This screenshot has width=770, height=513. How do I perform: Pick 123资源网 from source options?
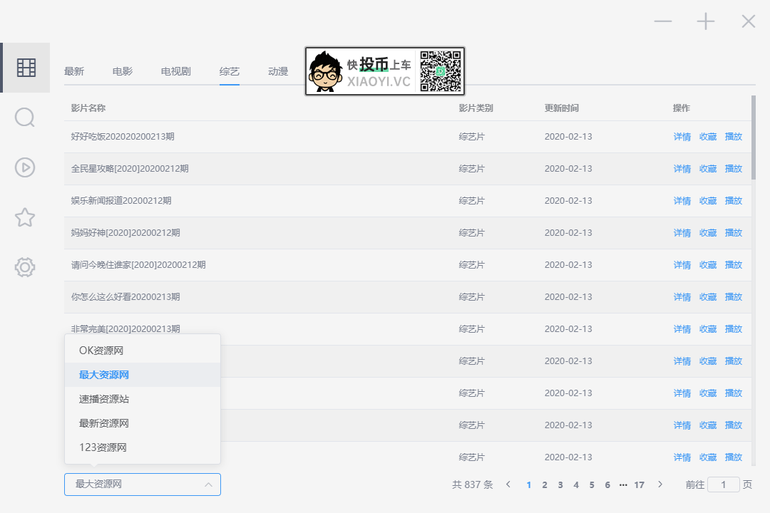pos(143,447)
